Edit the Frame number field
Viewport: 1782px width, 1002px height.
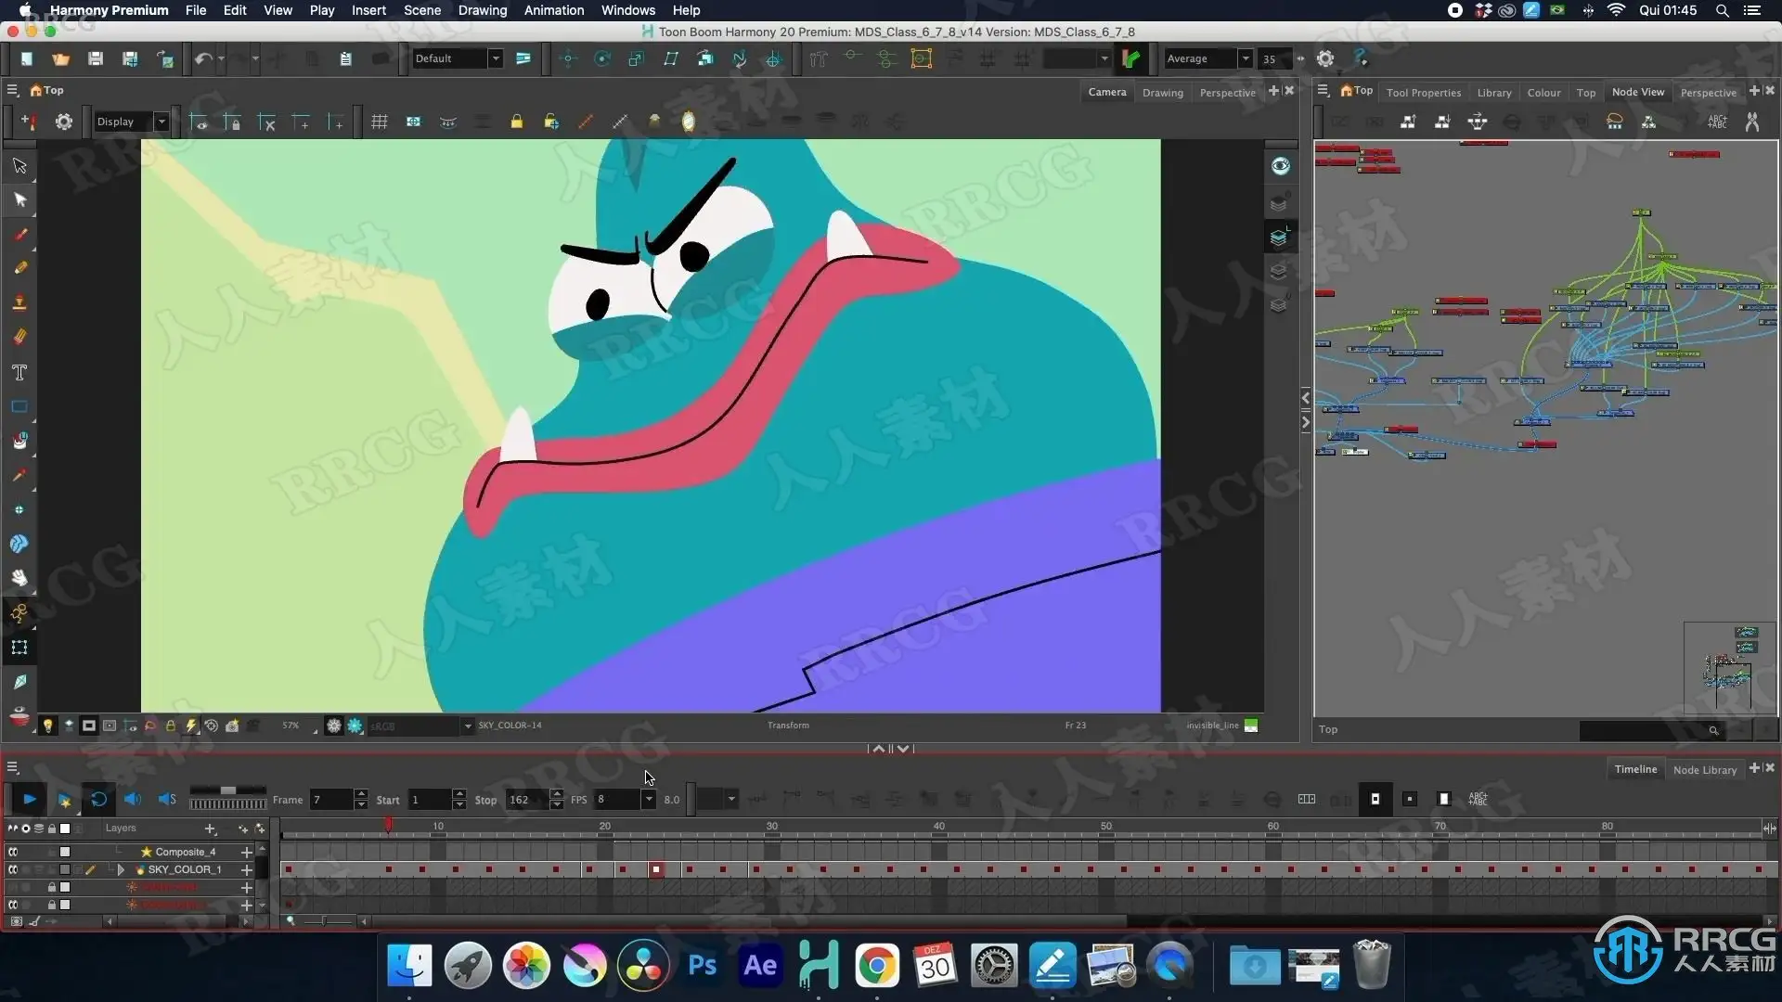point(331,800)
